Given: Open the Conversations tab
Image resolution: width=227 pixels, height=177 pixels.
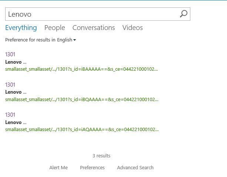Looking at the screenshot, I should tap(94, 28).
